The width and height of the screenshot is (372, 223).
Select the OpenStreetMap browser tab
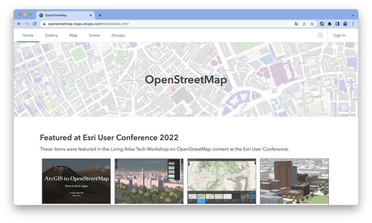pos(66,15)
